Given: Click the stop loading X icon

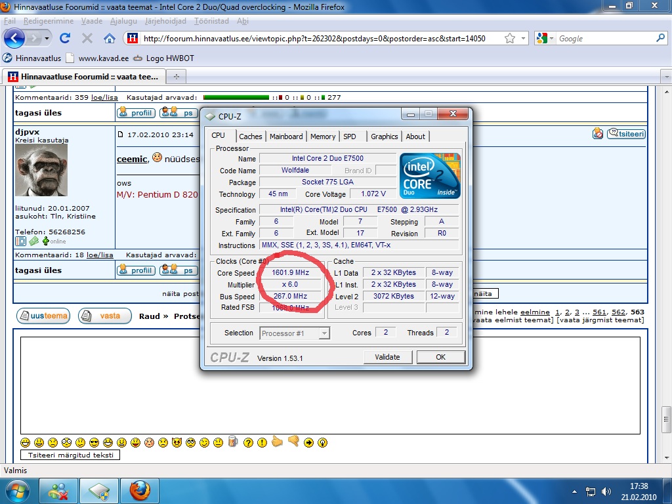Looking at the screenshot, I should click(x=87, y=39).
